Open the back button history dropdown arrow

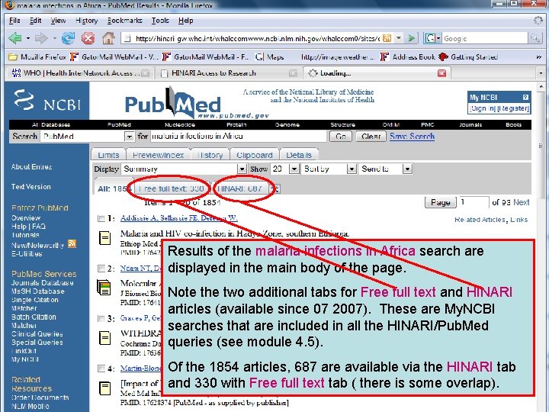(27, 38)
